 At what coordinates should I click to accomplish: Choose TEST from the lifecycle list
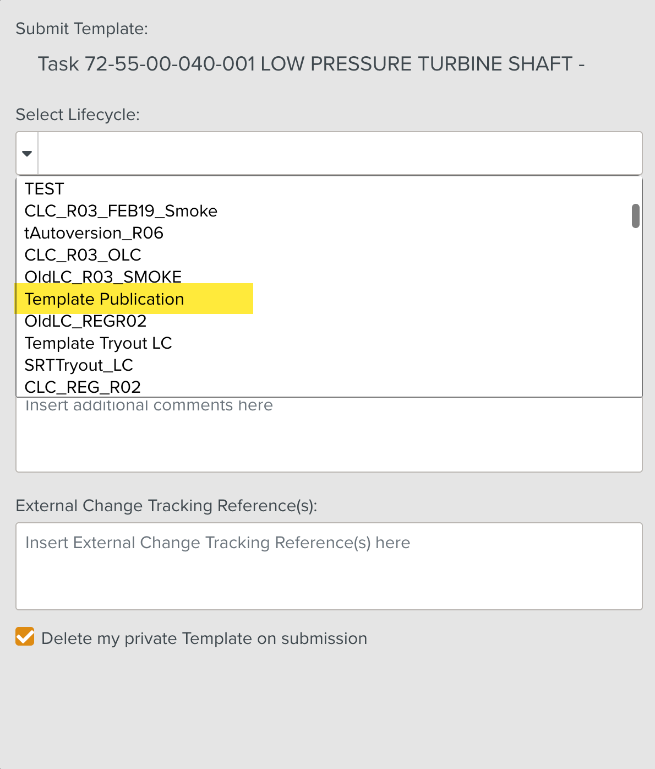[44, 188]
